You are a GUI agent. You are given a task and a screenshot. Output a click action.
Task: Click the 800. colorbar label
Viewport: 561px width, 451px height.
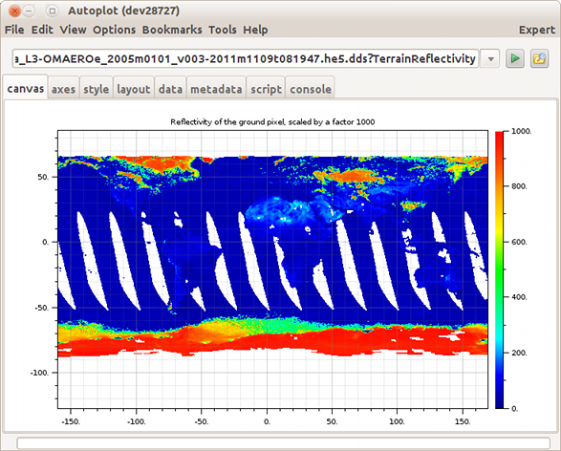[519, 186]
